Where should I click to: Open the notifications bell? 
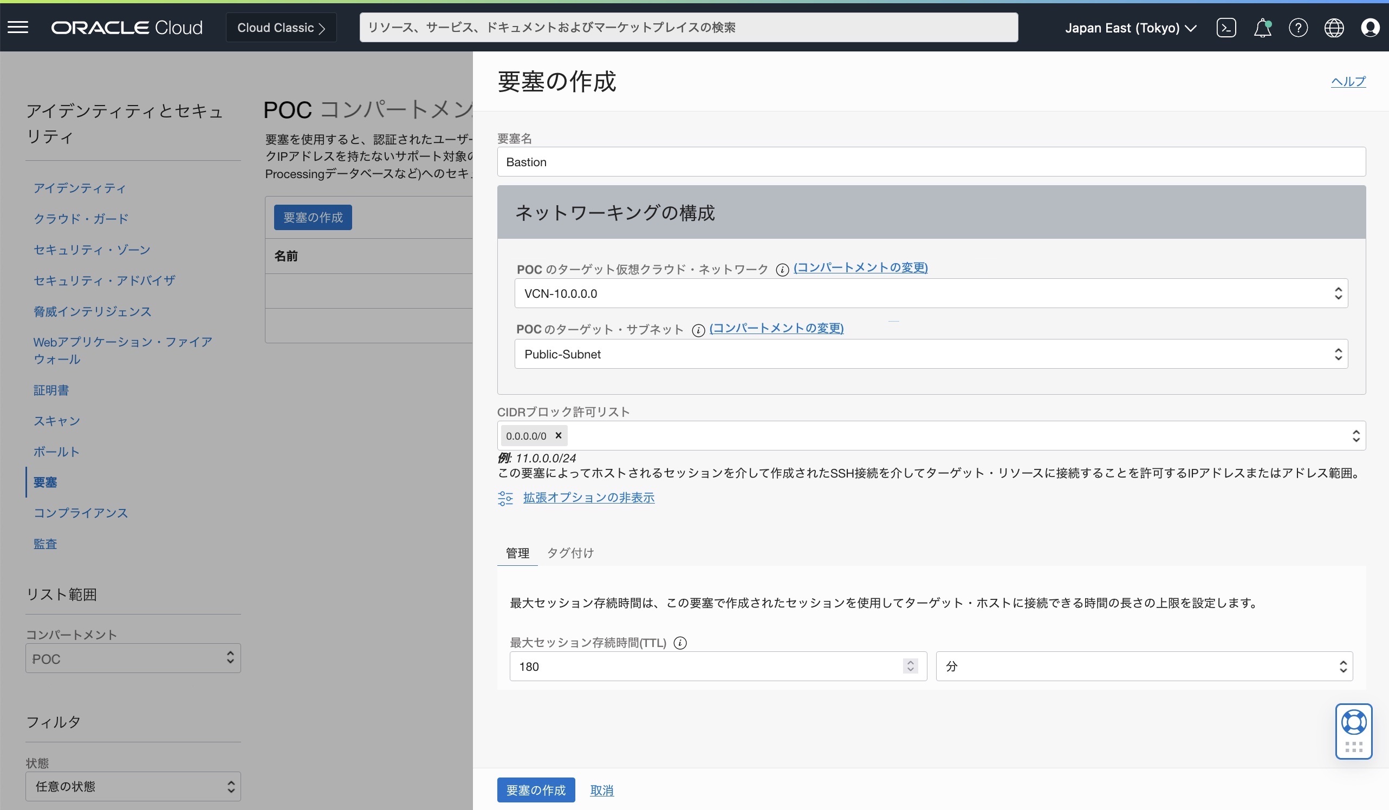click(1262, 27)
